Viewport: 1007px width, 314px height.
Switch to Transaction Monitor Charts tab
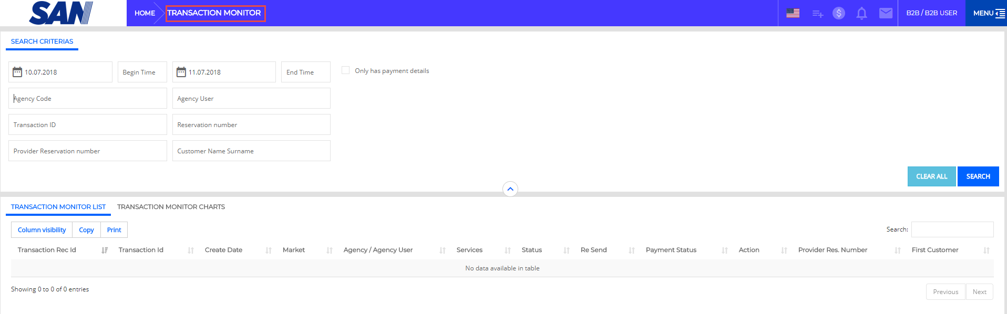point(171,207)
